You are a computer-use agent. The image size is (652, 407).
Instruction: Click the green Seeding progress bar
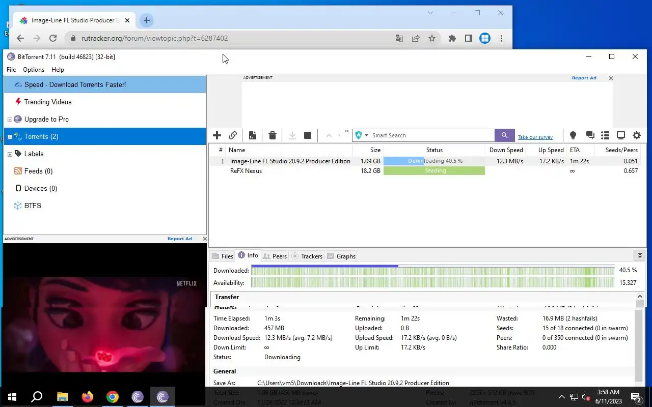pos(434,171)
